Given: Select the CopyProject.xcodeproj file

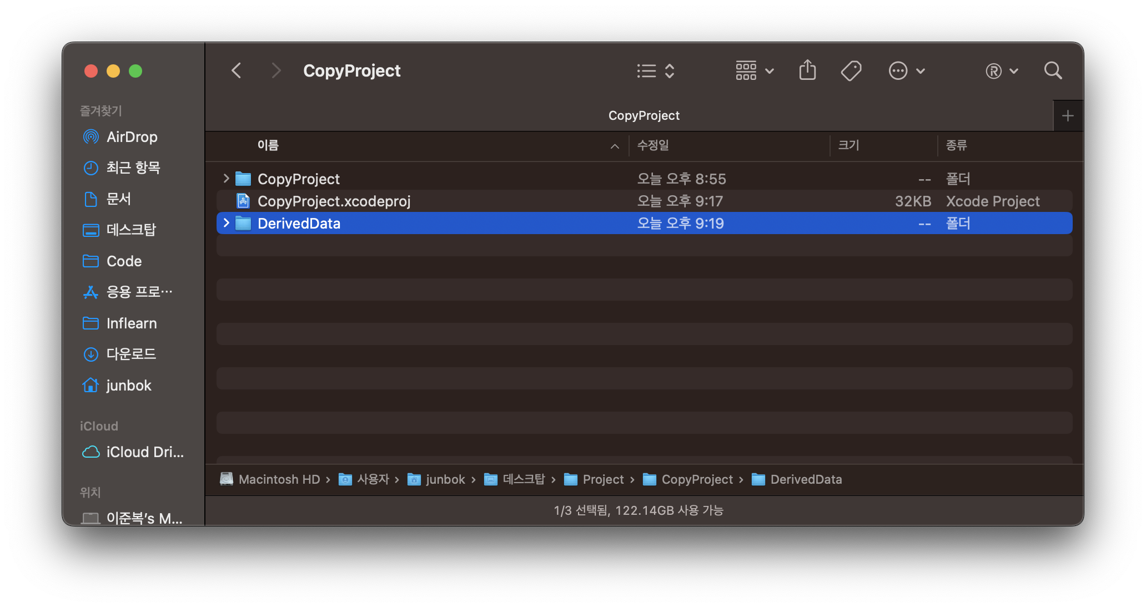Looking at the screenshot, I should [x=334, y=201].
